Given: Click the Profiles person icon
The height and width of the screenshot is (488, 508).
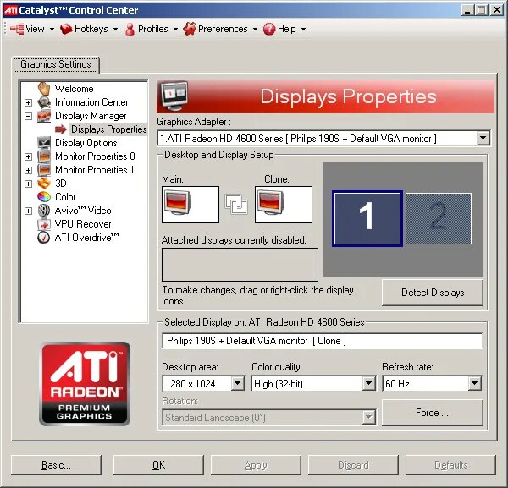Looking at the screenshot, I should point(130,29).
